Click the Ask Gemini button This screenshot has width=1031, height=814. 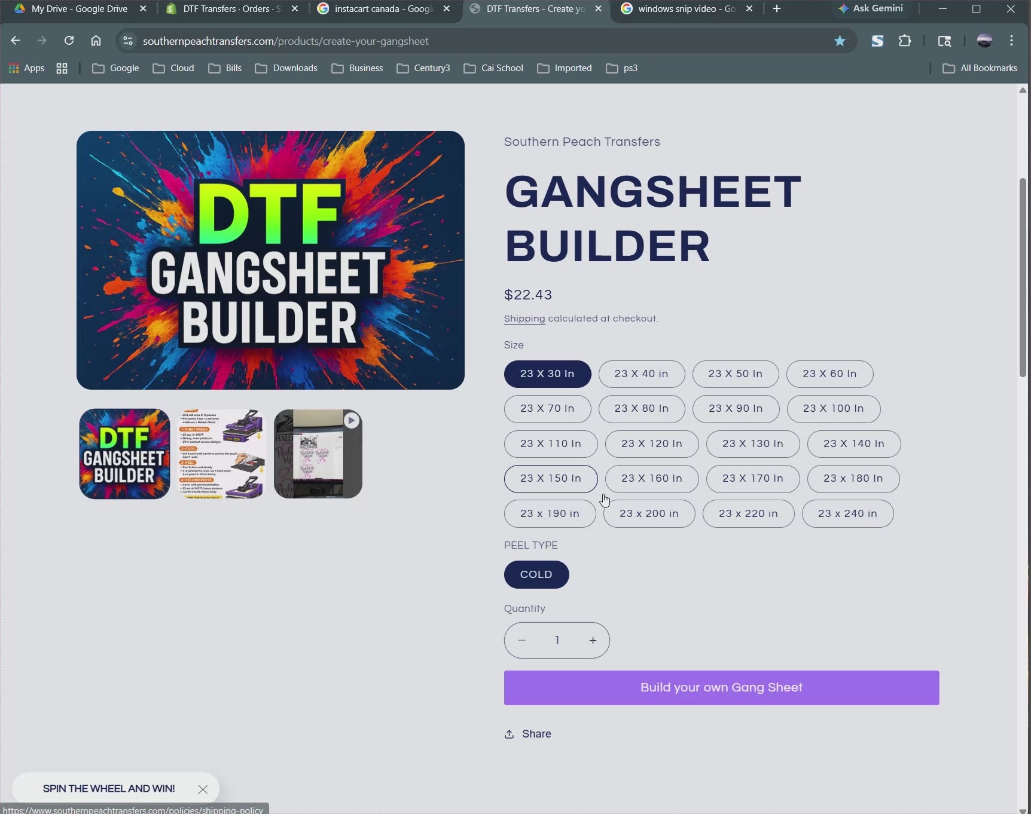(871, 8)
